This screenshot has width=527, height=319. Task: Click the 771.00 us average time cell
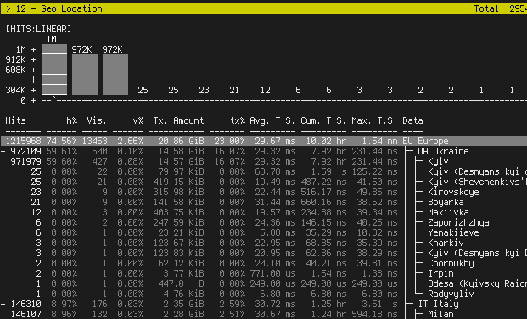(x=272, y=274)
